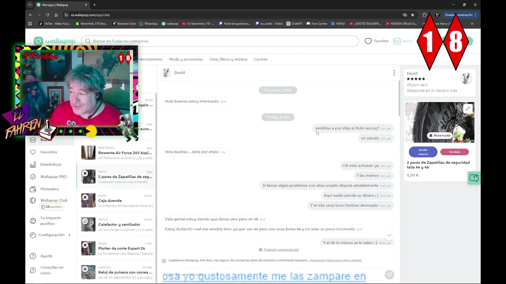506x284 pixels.
Task: Open the ChatGPT bookmark
Action: (295, 24)
